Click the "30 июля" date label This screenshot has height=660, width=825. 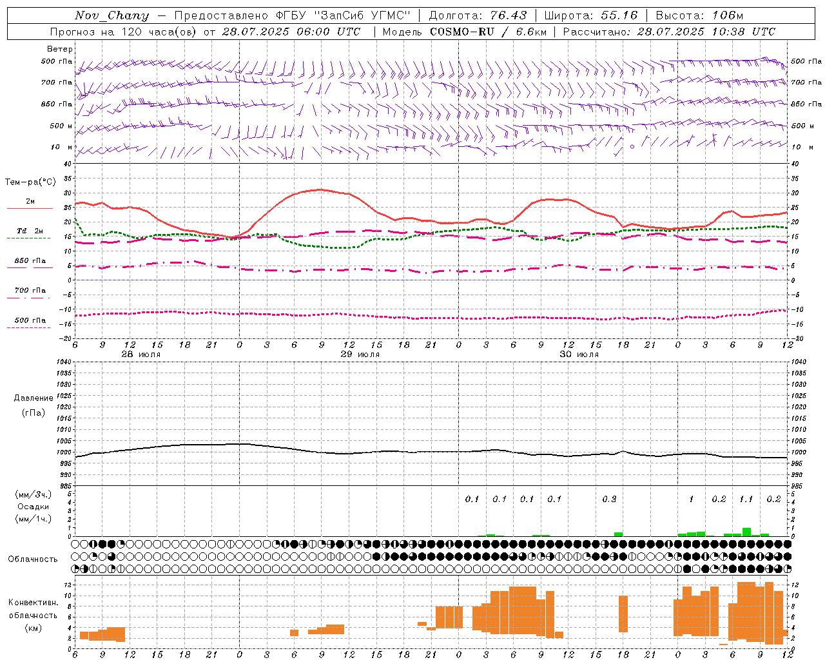[579, 354]
